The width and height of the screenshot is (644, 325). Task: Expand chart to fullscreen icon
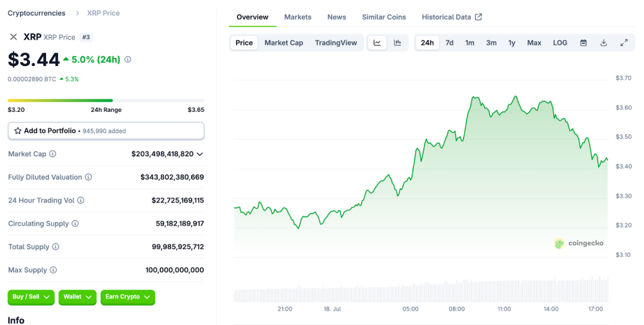point(624,43)
